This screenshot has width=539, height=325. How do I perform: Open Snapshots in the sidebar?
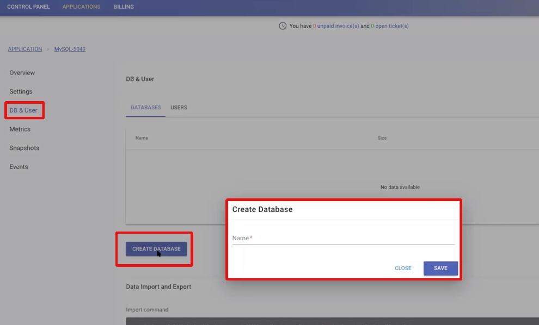tap(24, 148)
